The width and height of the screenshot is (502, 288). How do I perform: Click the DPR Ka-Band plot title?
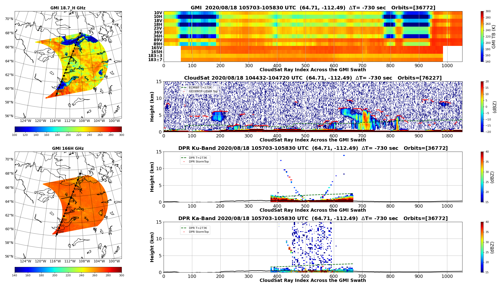coord(313,219)
